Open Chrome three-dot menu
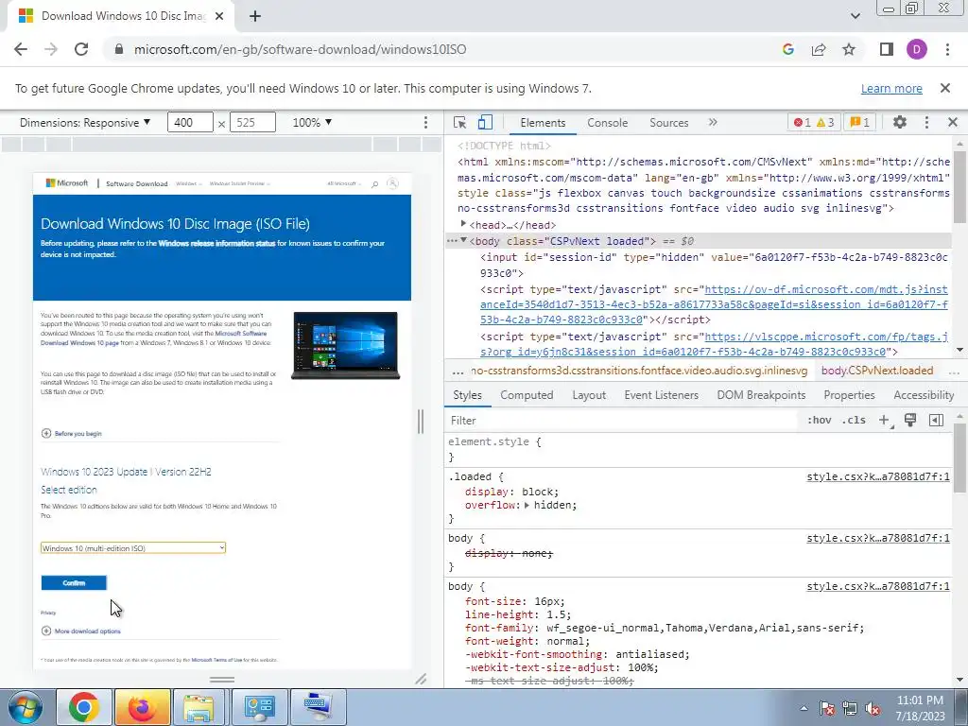This screenshot has height=726, width=968. tap(947, 49)
